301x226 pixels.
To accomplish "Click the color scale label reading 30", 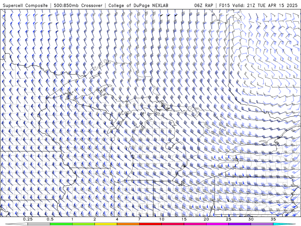I will click(251, 219).
